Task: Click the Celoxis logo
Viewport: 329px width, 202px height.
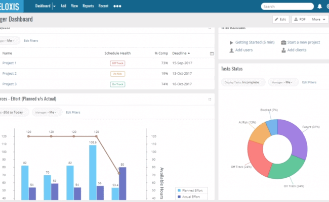Action: [x=11, y=6]
